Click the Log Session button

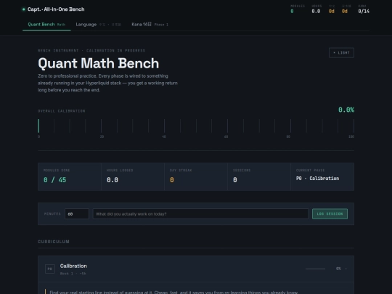[330, 213]
